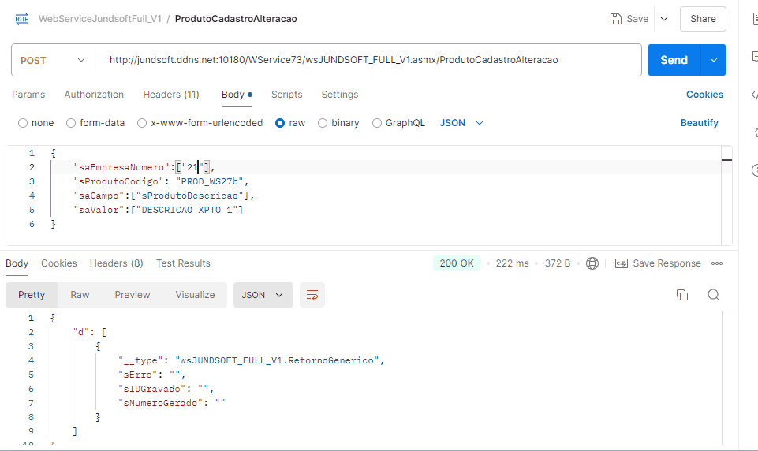Click the copy response icon
Image resolution: width=758 pixels, height=451 pixels.
tap(682, 295)
